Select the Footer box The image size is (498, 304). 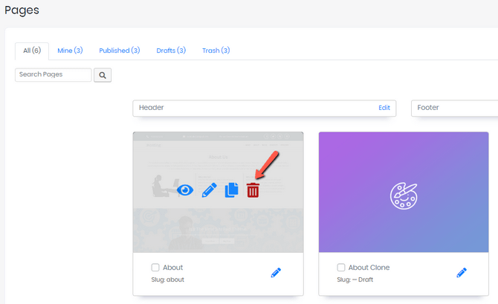click(453, 108)
